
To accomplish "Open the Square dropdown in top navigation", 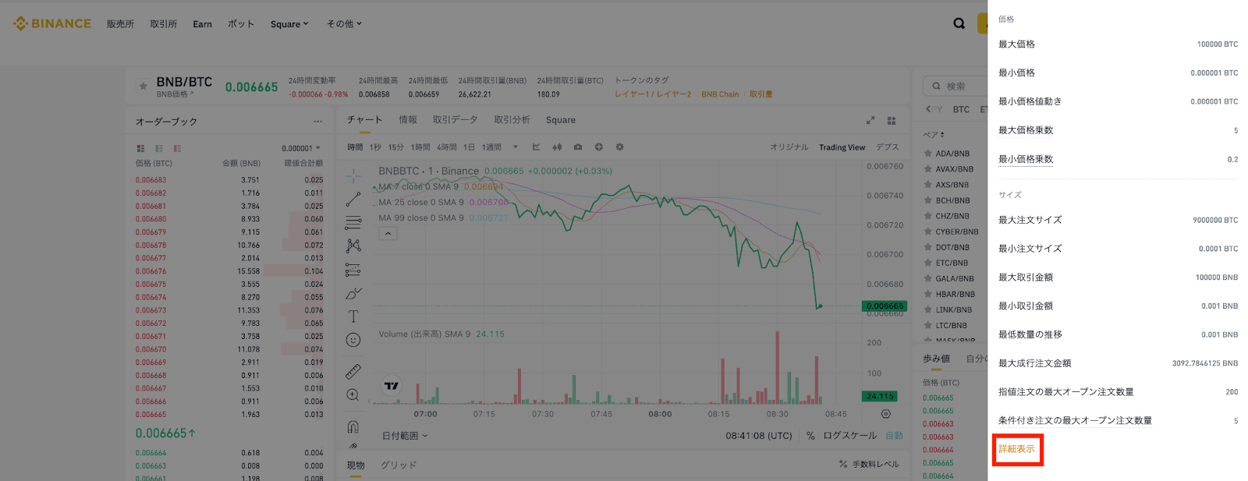I will click(289, 24).
